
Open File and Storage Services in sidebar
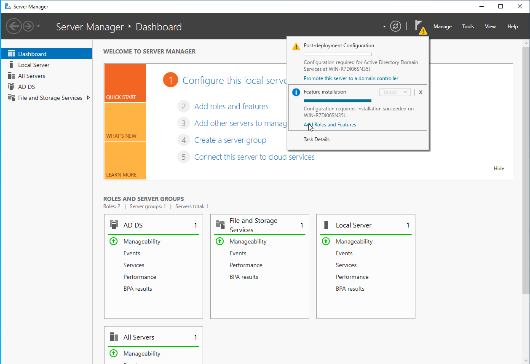point(46,98)
